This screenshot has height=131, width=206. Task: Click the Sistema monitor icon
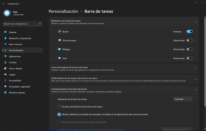(5, 32)
